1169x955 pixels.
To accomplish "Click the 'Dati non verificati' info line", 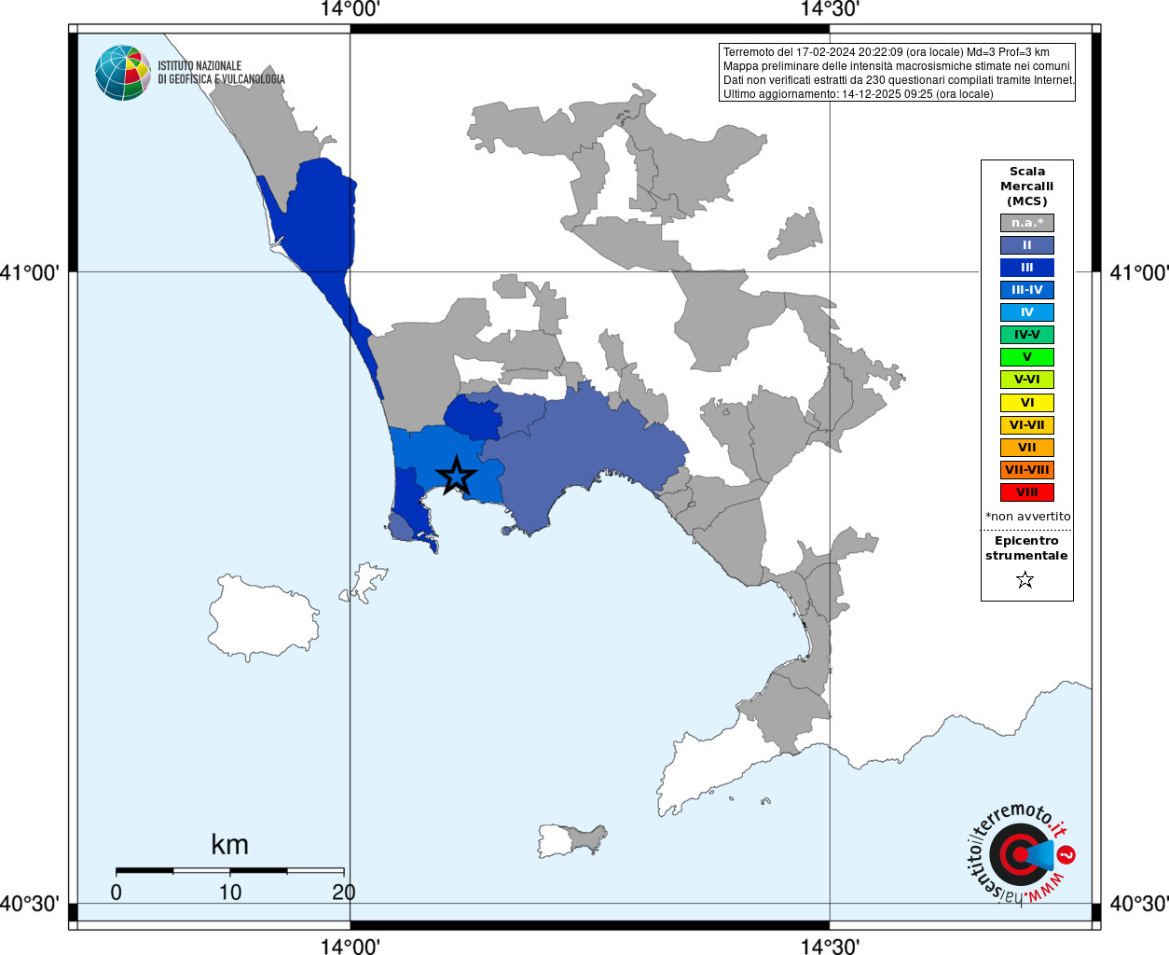I will [x=899, y=80].
